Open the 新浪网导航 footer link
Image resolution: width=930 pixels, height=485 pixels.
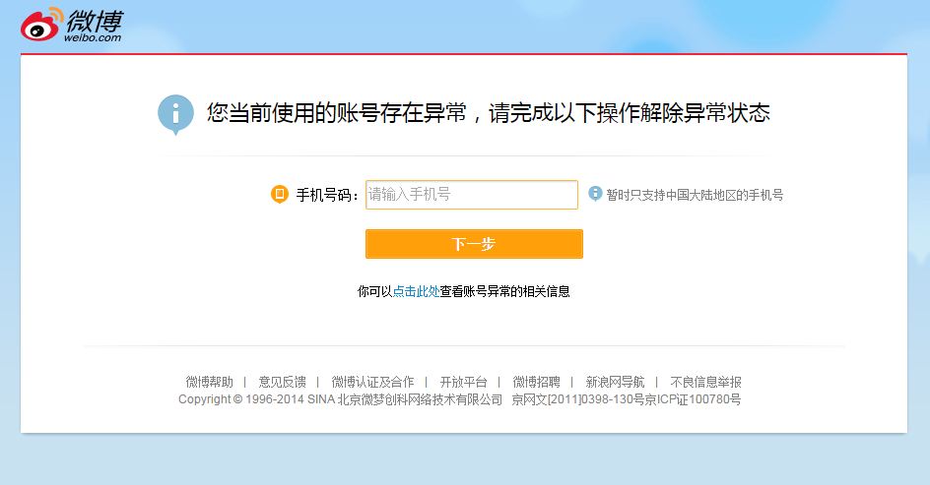click(x=615, y=382)
